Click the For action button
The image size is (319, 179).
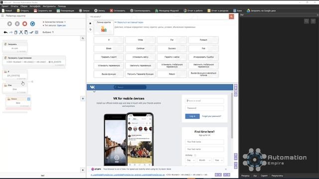[x=172, y=40]
